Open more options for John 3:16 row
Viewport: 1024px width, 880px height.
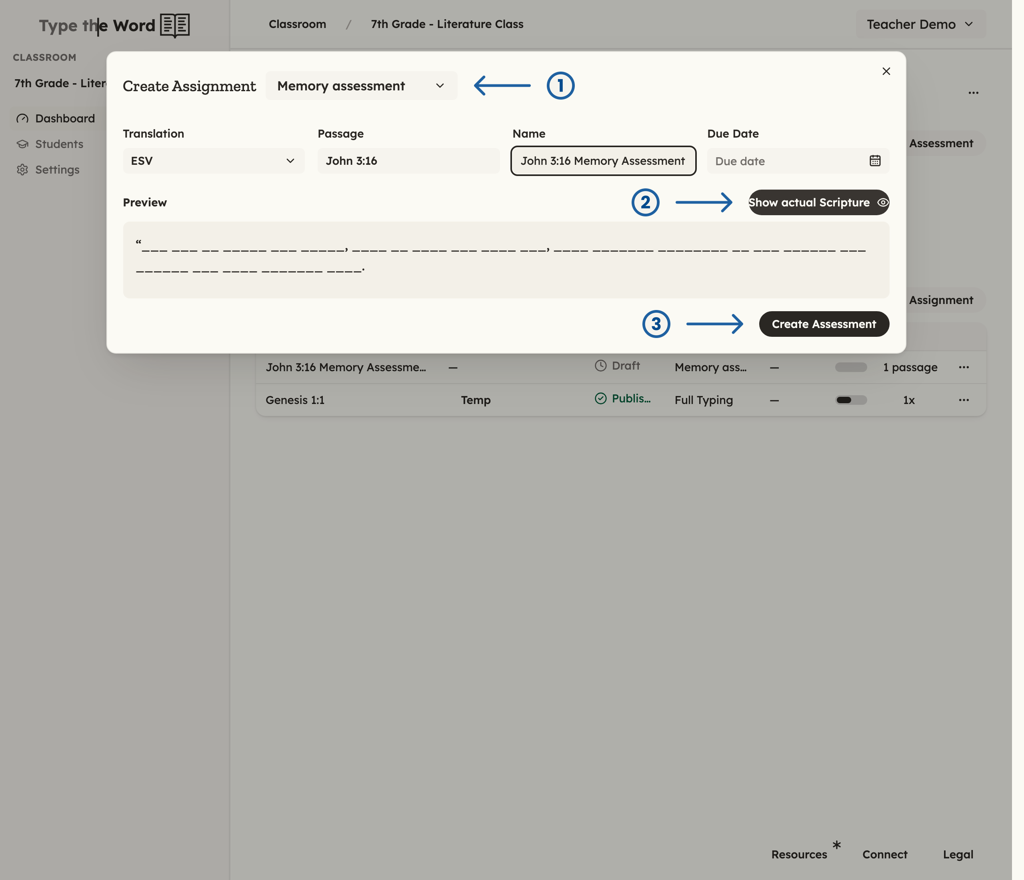pos(964,367)
